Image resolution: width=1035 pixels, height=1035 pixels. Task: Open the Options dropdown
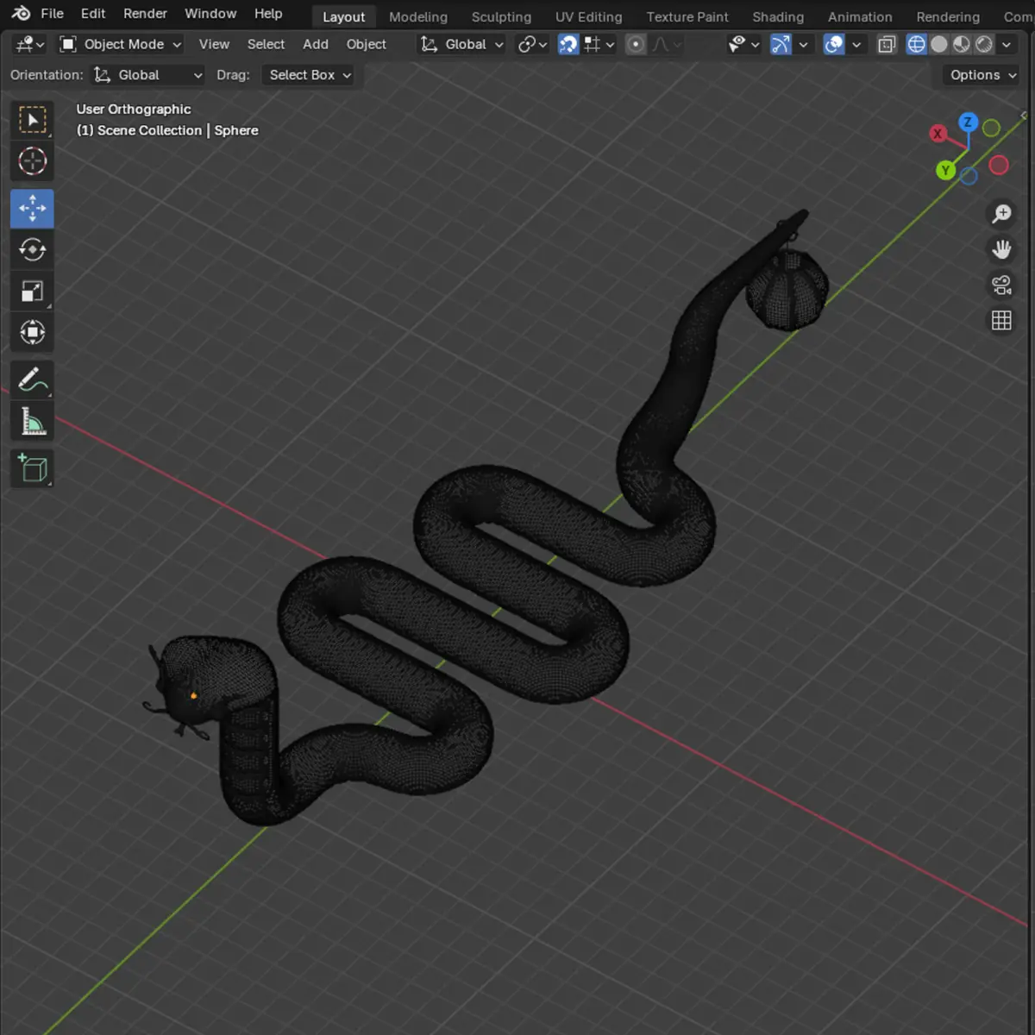pyautogui.click(x=982, y=75)
